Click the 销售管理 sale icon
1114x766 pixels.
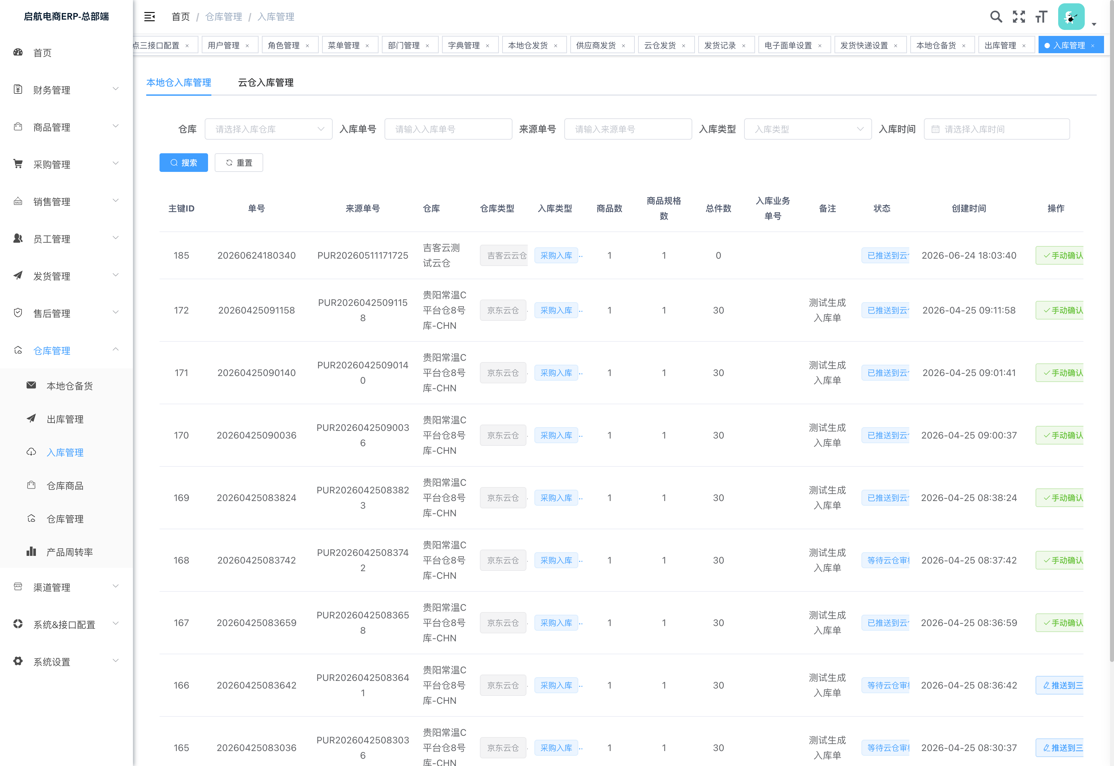pos(18,201)
